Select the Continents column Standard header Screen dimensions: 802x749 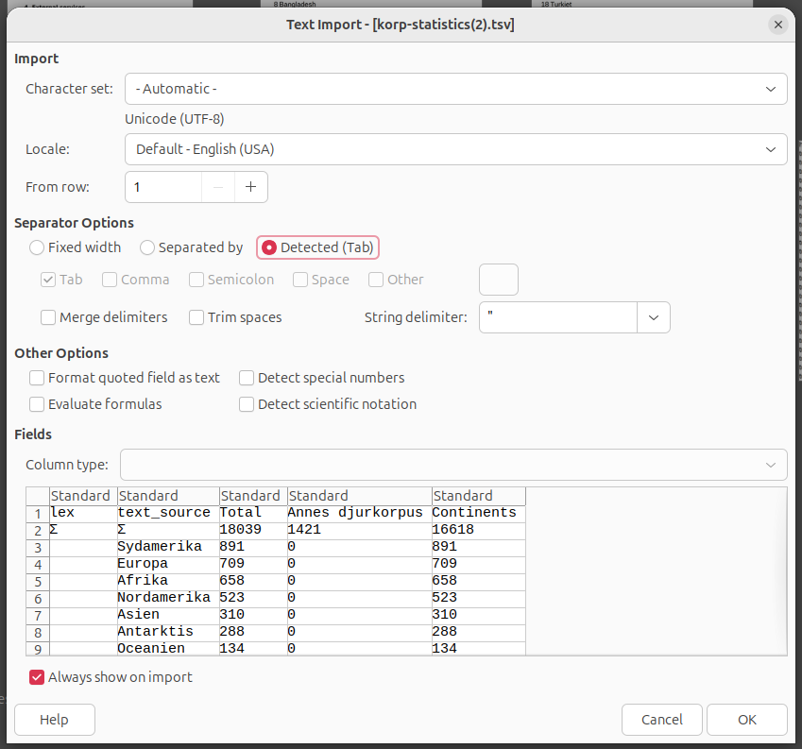pyautogui.click(x=478, y=496)
